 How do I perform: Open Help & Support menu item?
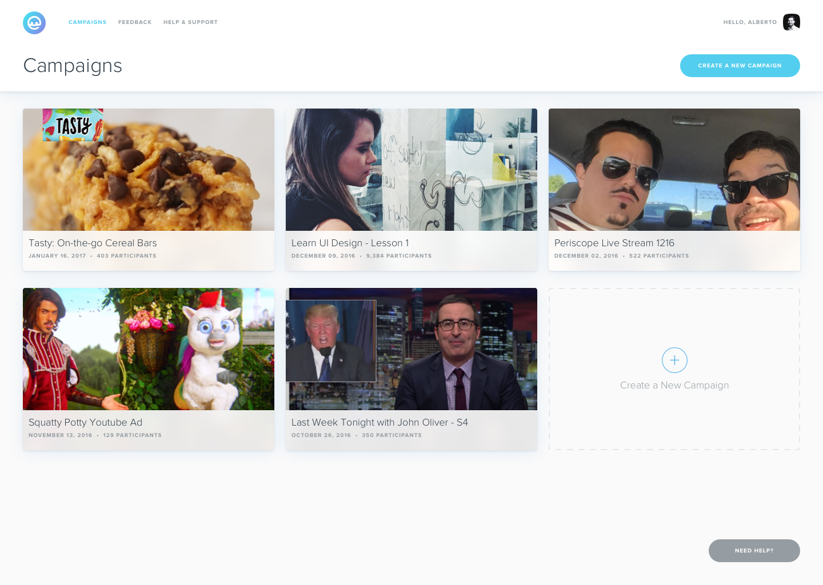click(190, 22)
